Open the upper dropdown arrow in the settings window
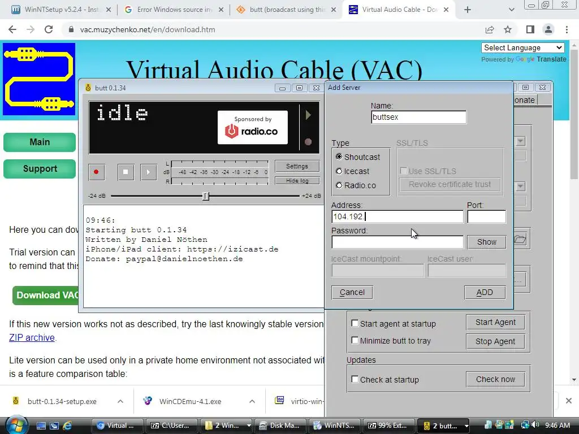Viewport: 579px width, 434px height. (520, 141)
